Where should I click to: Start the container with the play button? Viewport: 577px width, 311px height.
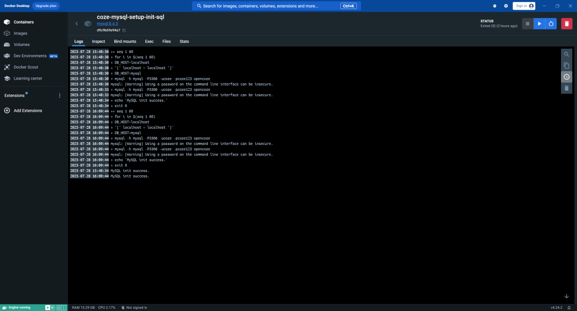(x=540, y=24)
